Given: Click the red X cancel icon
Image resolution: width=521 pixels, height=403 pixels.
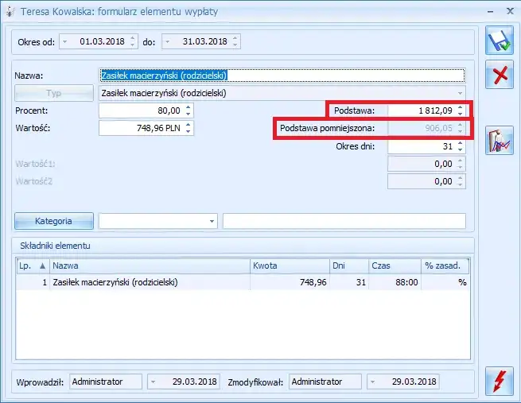Looking at the screenshot, I should 500,76.
